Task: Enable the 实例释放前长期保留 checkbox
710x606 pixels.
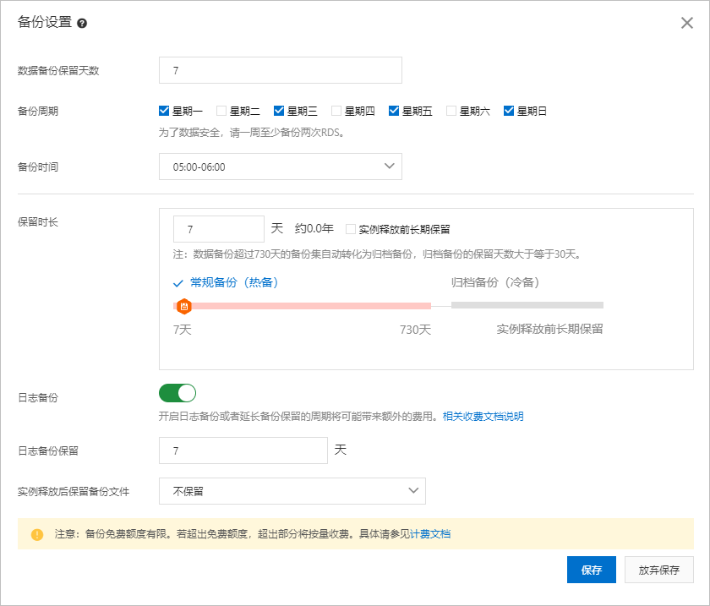Action: point(351,229)
